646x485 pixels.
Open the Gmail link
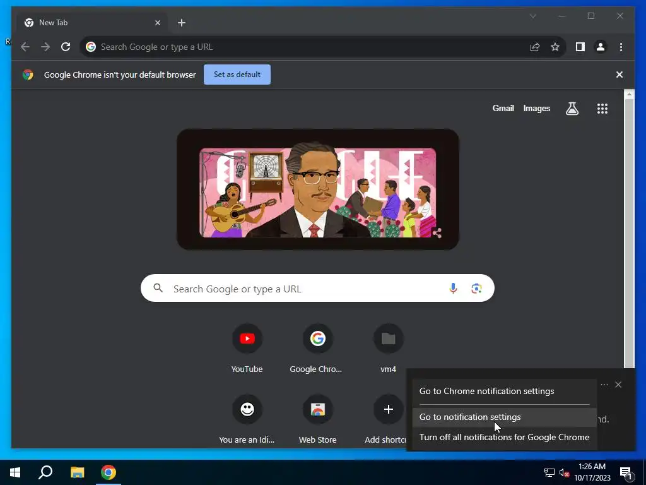coord(503,109)
